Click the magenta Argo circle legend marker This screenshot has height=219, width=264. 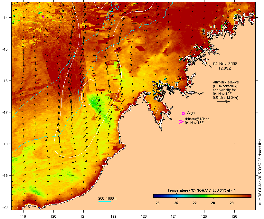pos(184,114)
